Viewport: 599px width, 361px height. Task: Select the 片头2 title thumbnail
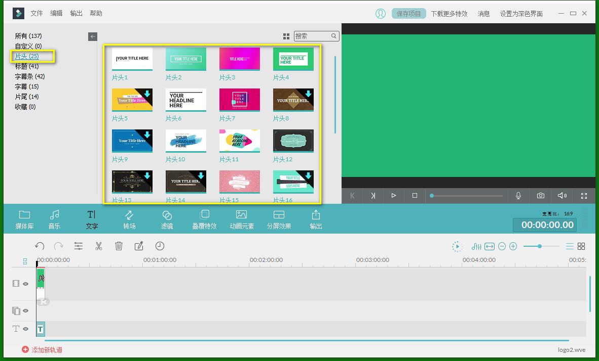[185, 59]
